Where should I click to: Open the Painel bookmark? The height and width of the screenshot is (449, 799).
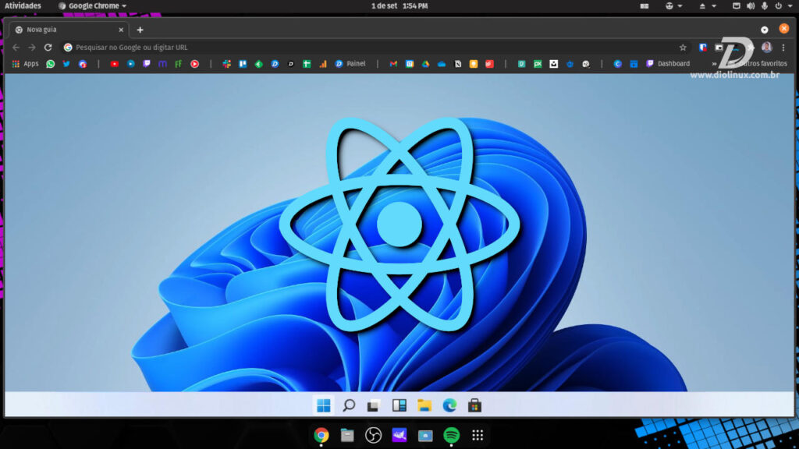pos(352,63)
